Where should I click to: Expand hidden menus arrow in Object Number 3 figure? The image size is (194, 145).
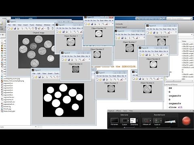[x=126, y=76]
